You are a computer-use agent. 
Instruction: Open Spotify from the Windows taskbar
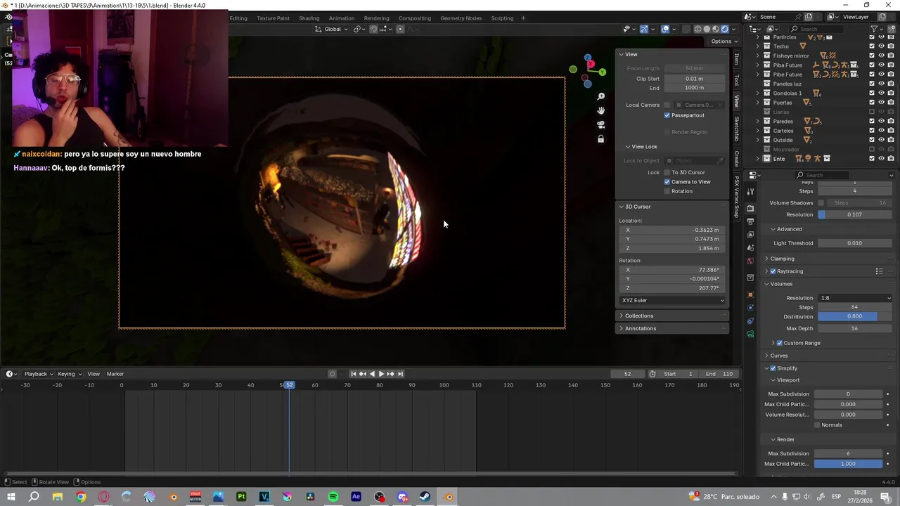pyautogui.click(x=333, y=497)
